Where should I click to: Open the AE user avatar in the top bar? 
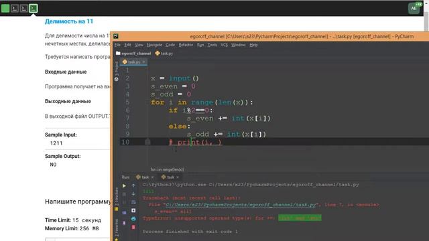(x=414, y=8)
